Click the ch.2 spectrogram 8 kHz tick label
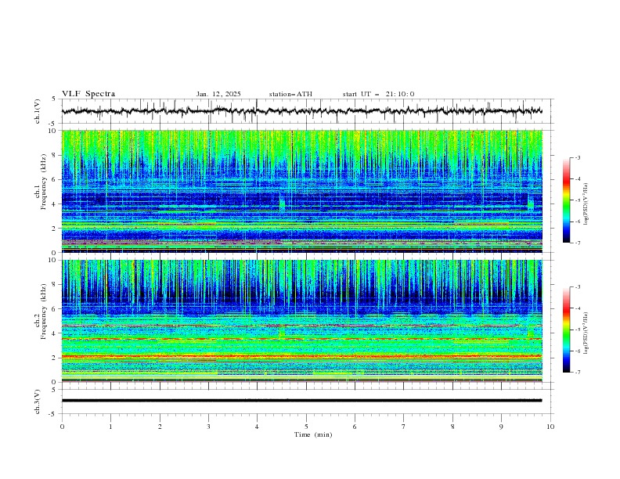 click(56, 285)
